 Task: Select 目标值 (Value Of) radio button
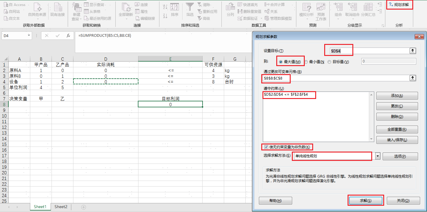click(x=329, y=62)
